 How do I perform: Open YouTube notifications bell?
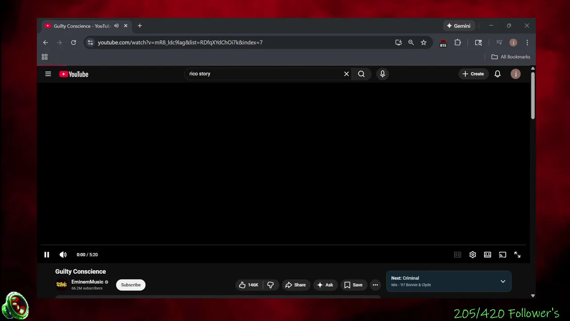(497, 74)
